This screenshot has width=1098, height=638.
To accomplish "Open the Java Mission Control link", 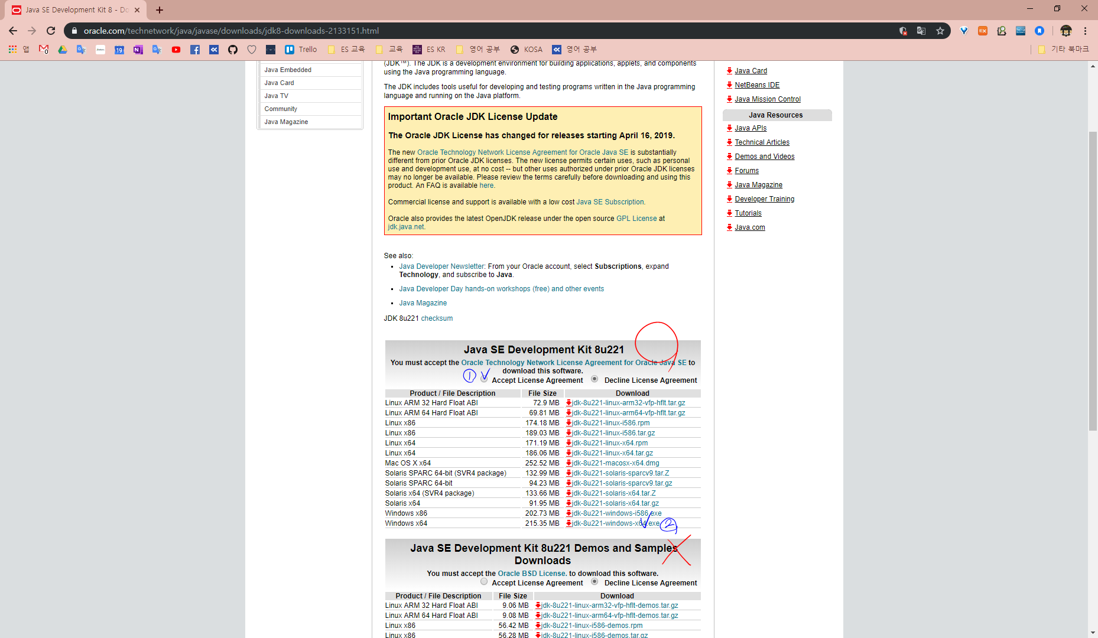I will 768,99.
